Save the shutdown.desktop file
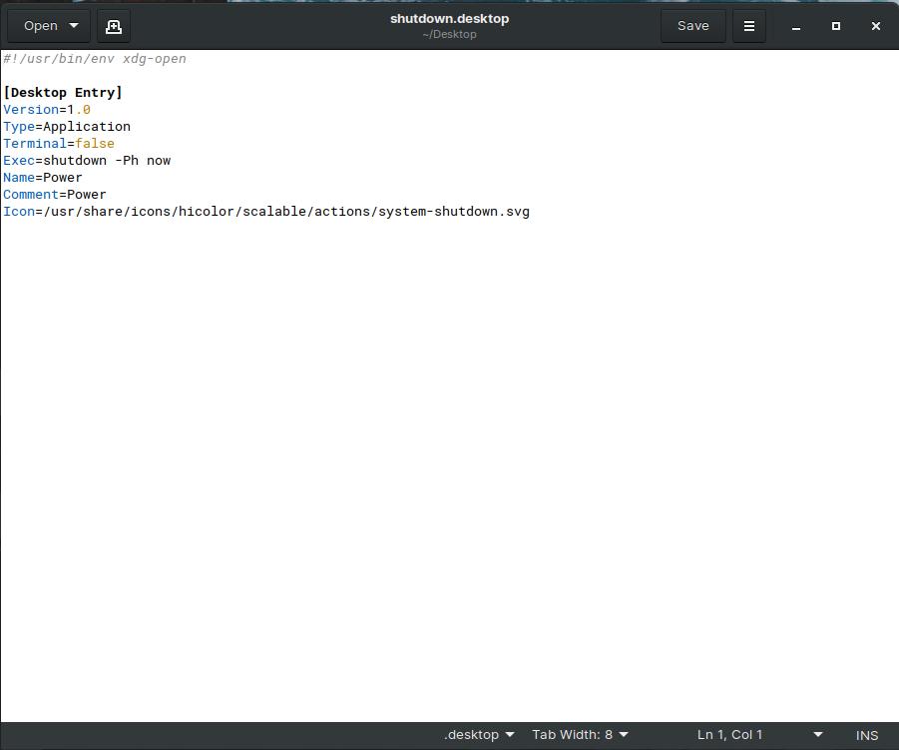The height and width of the screenshot is (750, 899). (692, 26)
